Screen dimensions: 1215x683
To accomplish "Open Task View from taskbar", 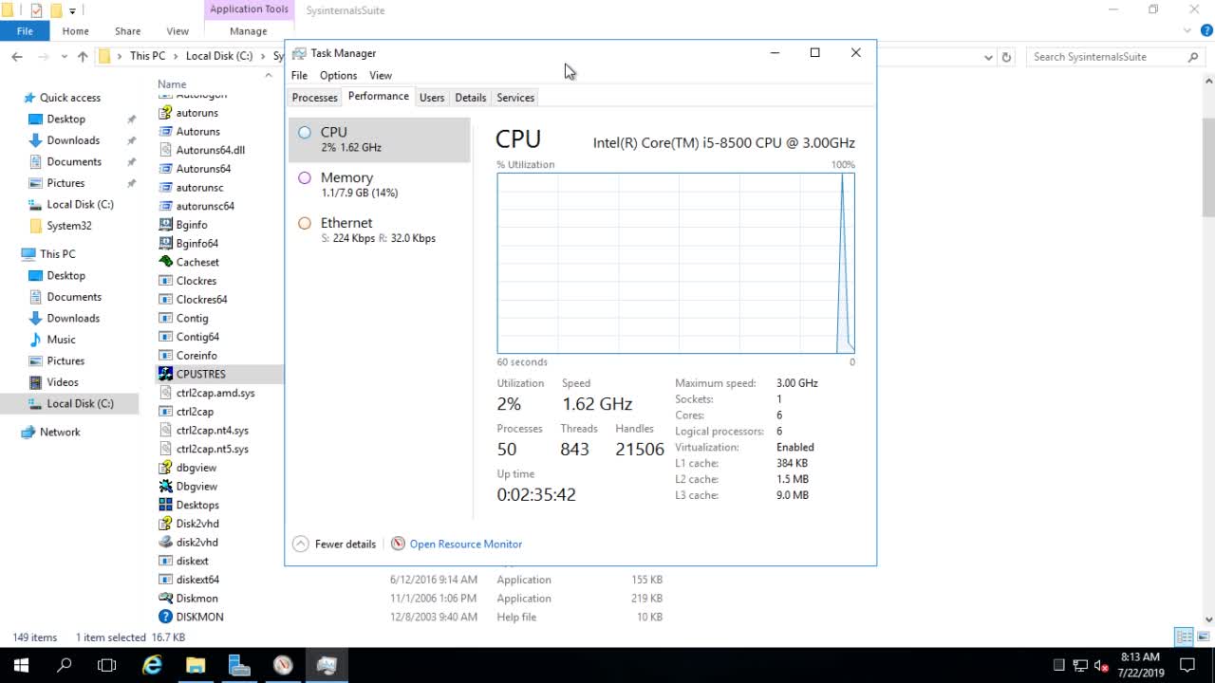I will (107, 665).
